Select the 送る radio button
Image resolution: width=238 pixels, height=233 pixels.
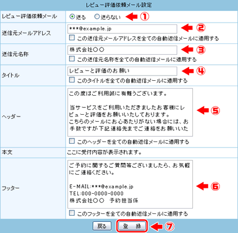[73, 17]
